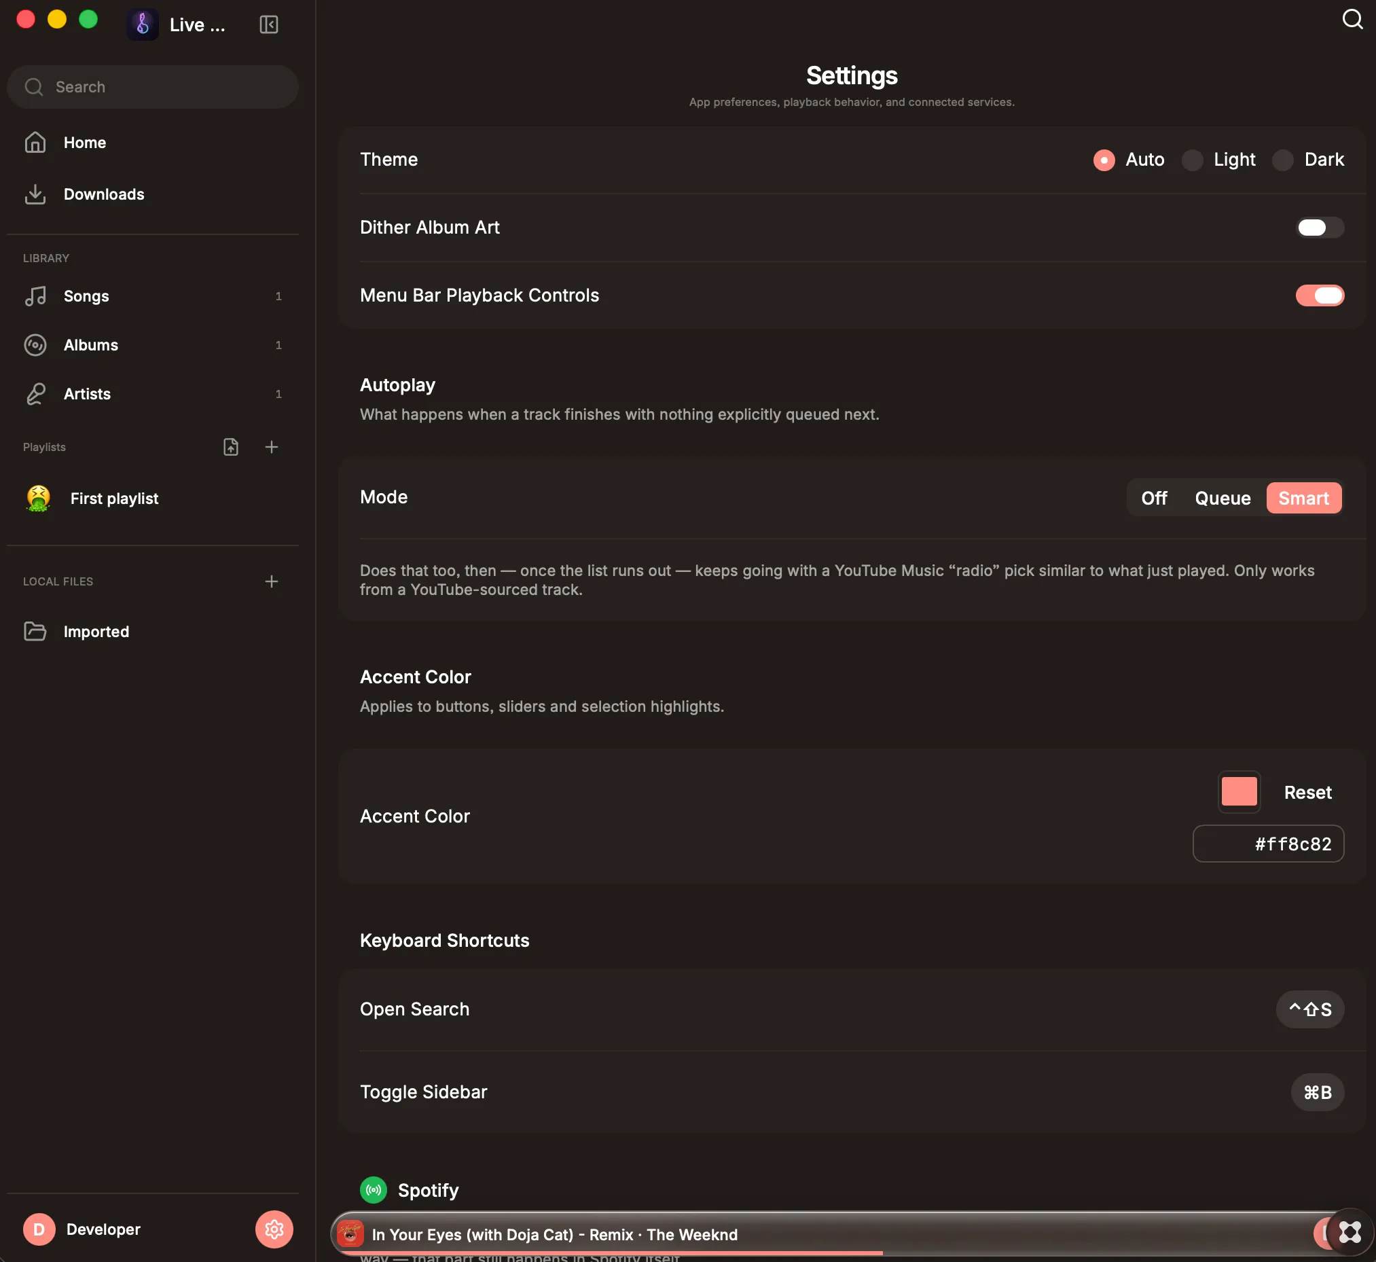1376x1262 pixels.
Task: Set autoplay mode to Queue
Action: pos(1223,499)
